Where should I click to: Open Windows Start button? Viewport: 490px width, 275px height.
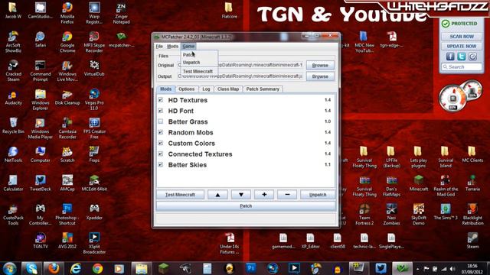click(x=9, y=268)
